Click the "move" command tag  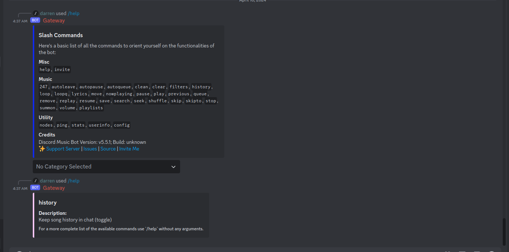tap(96, 94)
